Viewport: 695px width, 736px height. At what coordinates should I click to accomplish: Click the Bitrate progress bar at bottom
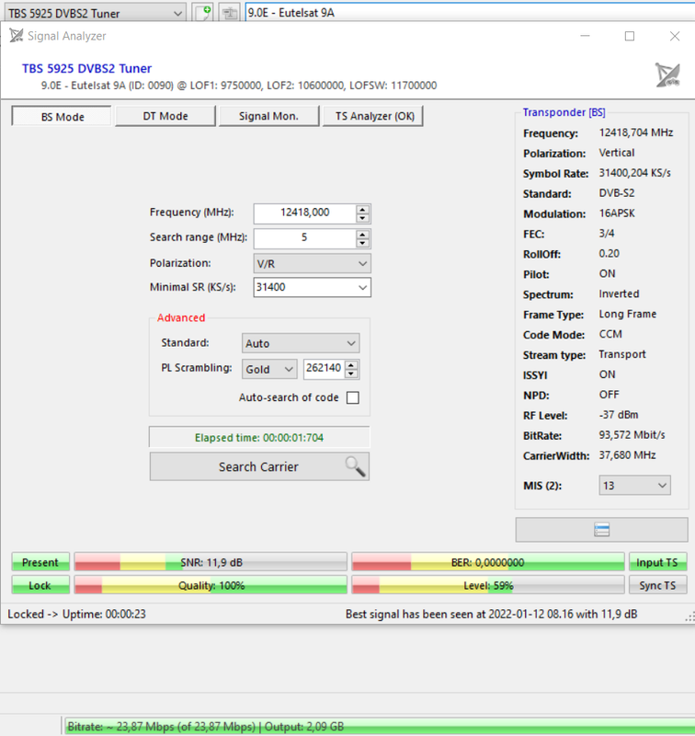coord(380,726)
